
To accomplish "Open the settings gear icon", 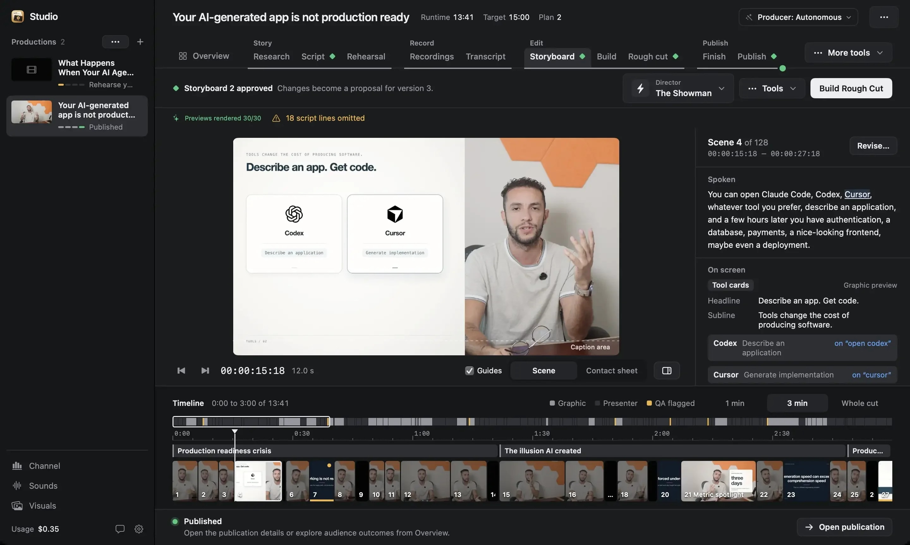I will 139,529.
